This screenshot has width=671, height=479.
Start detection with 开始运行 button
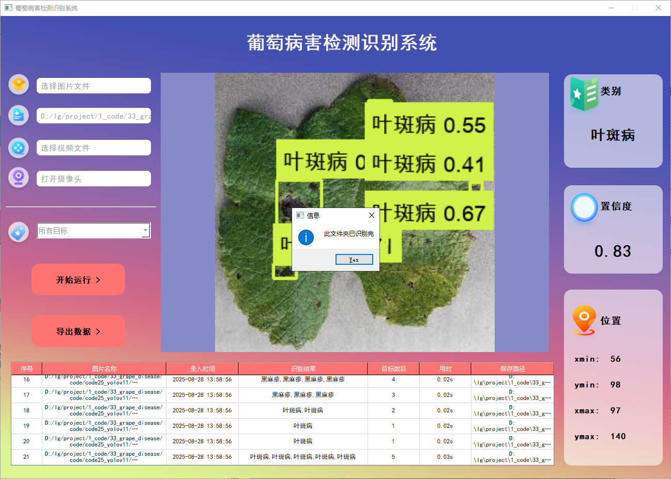click(78, 280)
